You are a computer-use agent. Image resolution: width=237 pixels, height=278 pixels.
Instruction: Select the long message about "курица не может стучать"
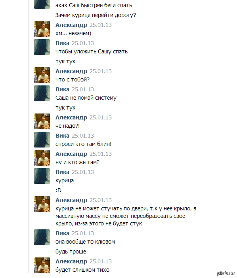click(126, 216)
